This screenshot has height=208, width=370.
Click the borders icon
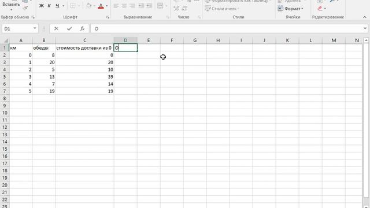(73, 6)
